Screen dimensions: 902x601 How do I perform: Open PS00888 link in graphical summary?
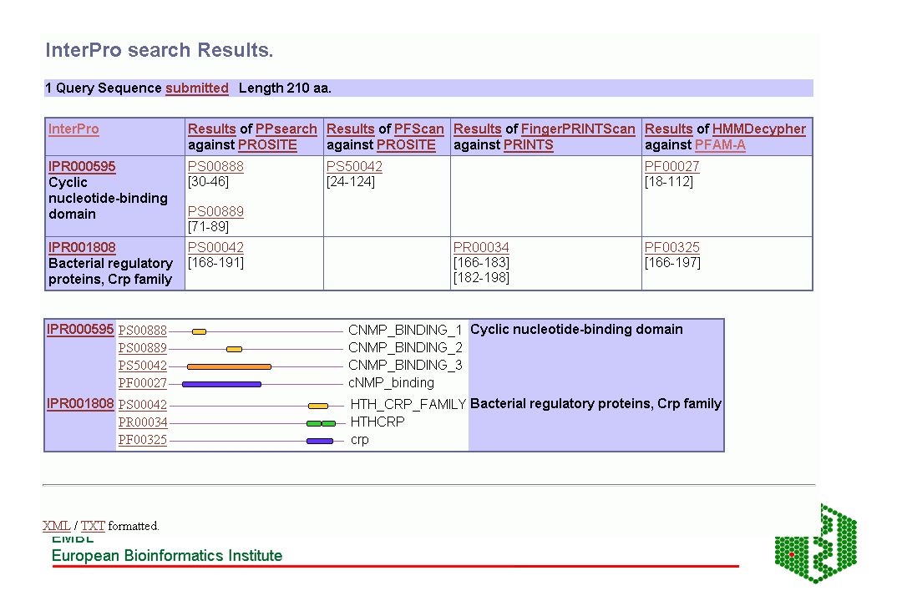tap(143, 330)
